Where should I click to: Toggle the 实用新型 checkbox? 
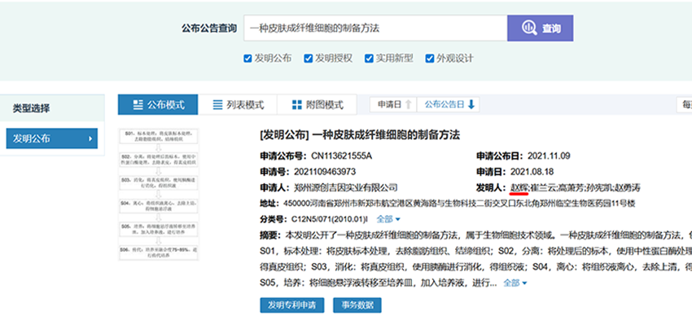pyautogui.click(x=369, y=59)
